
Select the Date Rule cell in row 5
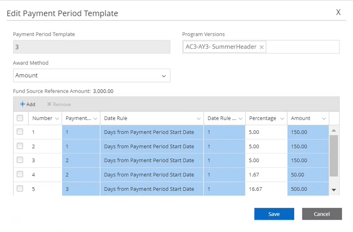152,189
